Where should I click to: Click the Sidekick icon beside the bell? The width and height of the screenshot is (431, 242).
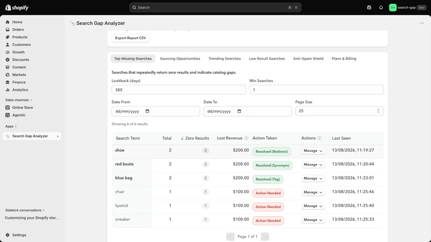click(369, 8)
